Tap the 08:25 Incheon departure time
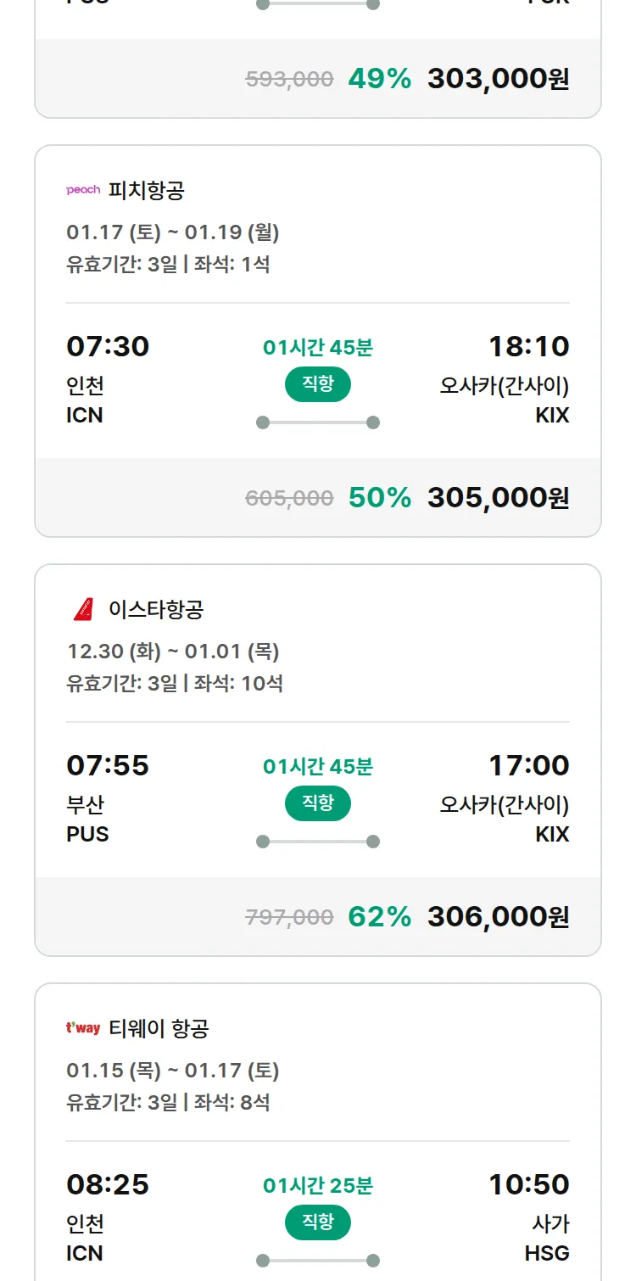The image size is (636, 1281). point(108,1184)
